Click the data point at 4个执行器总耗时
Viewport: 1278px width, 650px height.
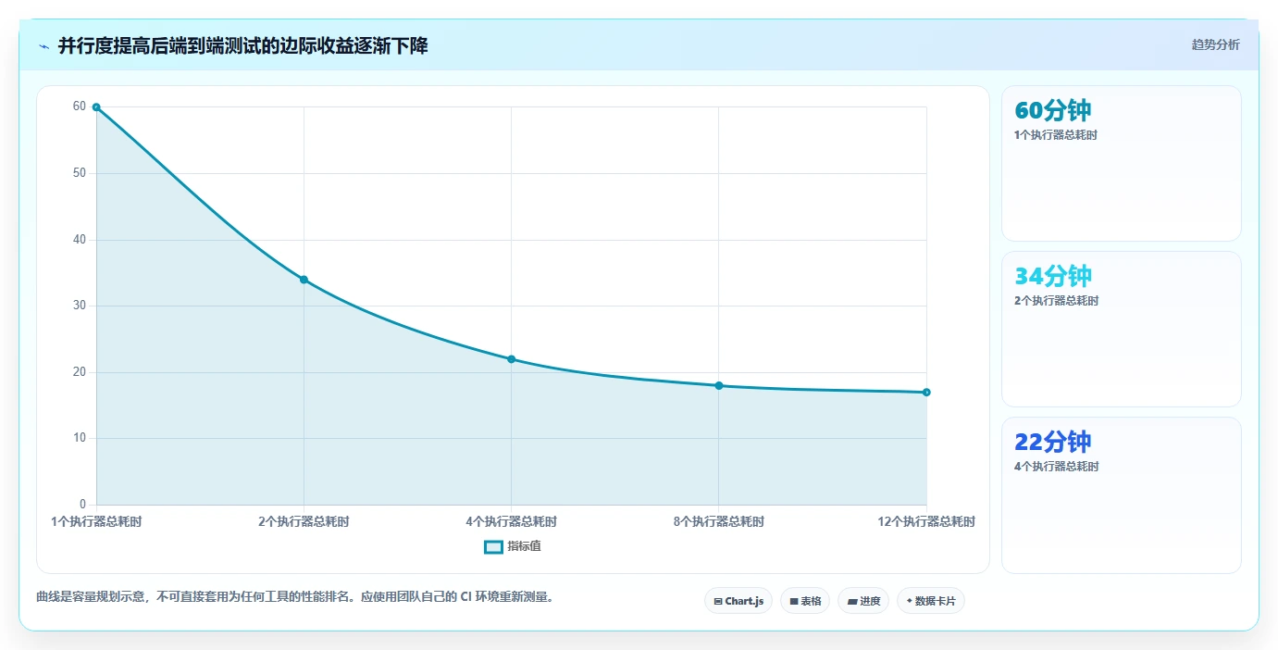tap(511, 359)
